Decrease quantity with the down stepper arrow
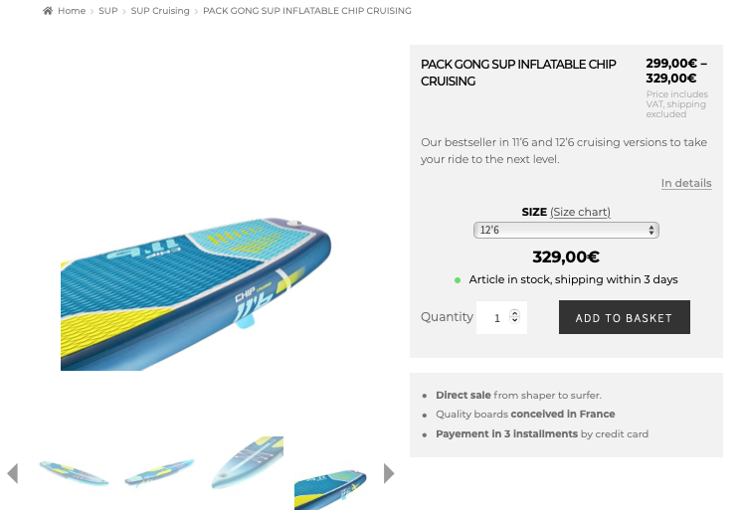 (514, 320)
